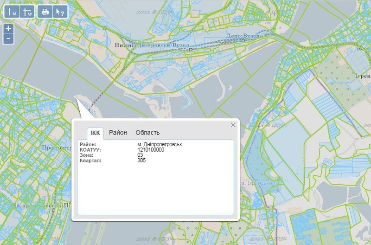Click the Квартал value 305
This screenshot has width=371, height=245.
[x=141, y=161]
